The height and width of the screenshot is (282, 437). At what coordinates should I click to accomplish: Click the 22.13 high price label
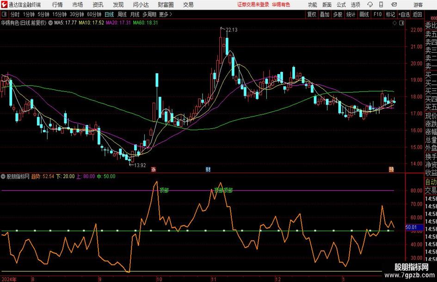[x=231, y=30]
